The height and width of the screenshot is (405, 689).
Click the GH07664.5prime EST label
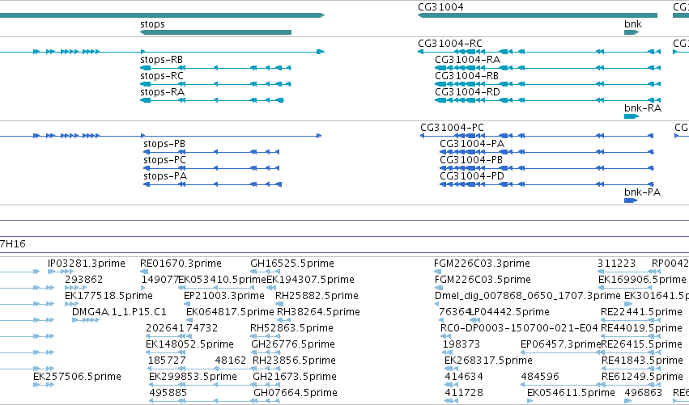coord(296,393)
